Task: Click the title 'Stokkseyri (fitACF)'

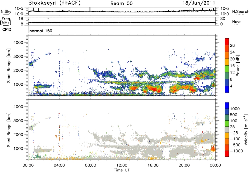Action: click(x=54, y=3)
